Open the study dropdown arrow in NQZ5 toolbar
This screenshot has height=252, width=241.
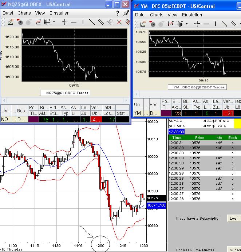(54, 22)
